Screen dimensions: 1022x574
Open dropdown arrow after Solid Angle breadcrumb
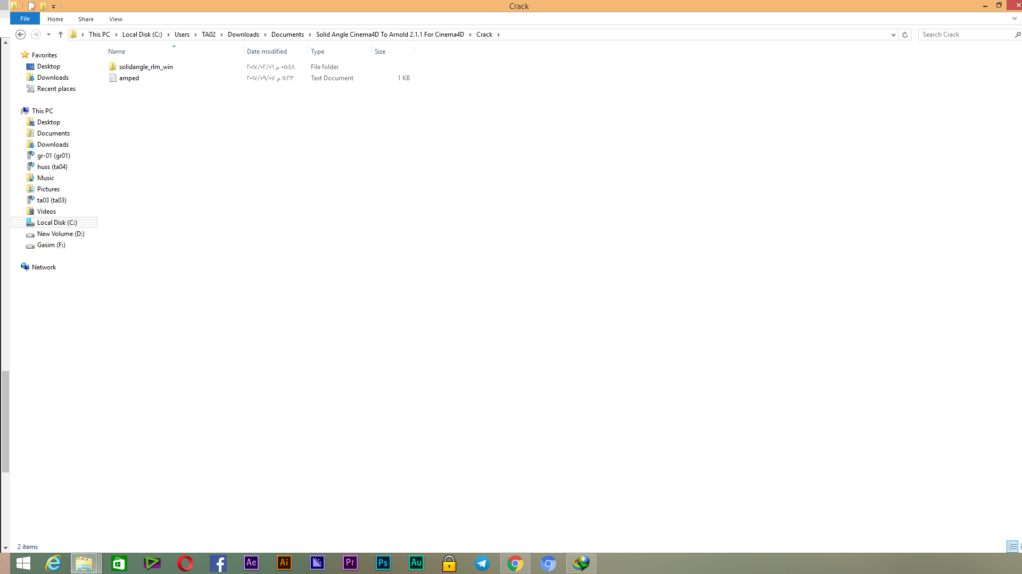pyautogui.click(x=470, y=35)
